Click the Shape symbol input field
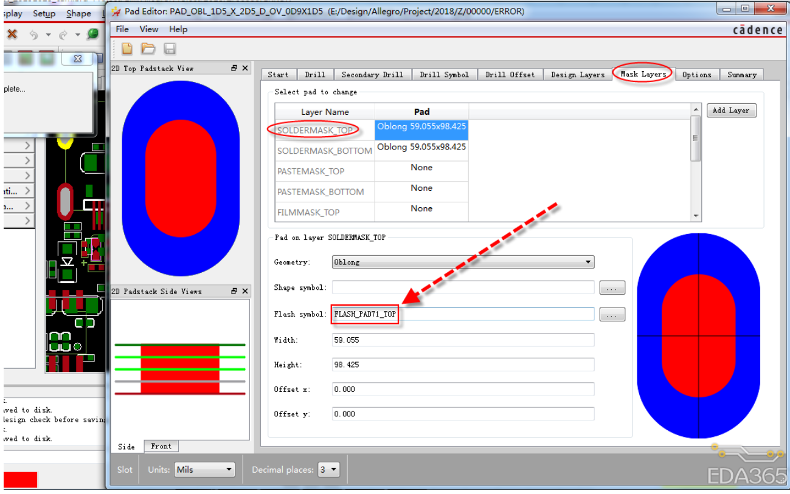 pos(463,287)
